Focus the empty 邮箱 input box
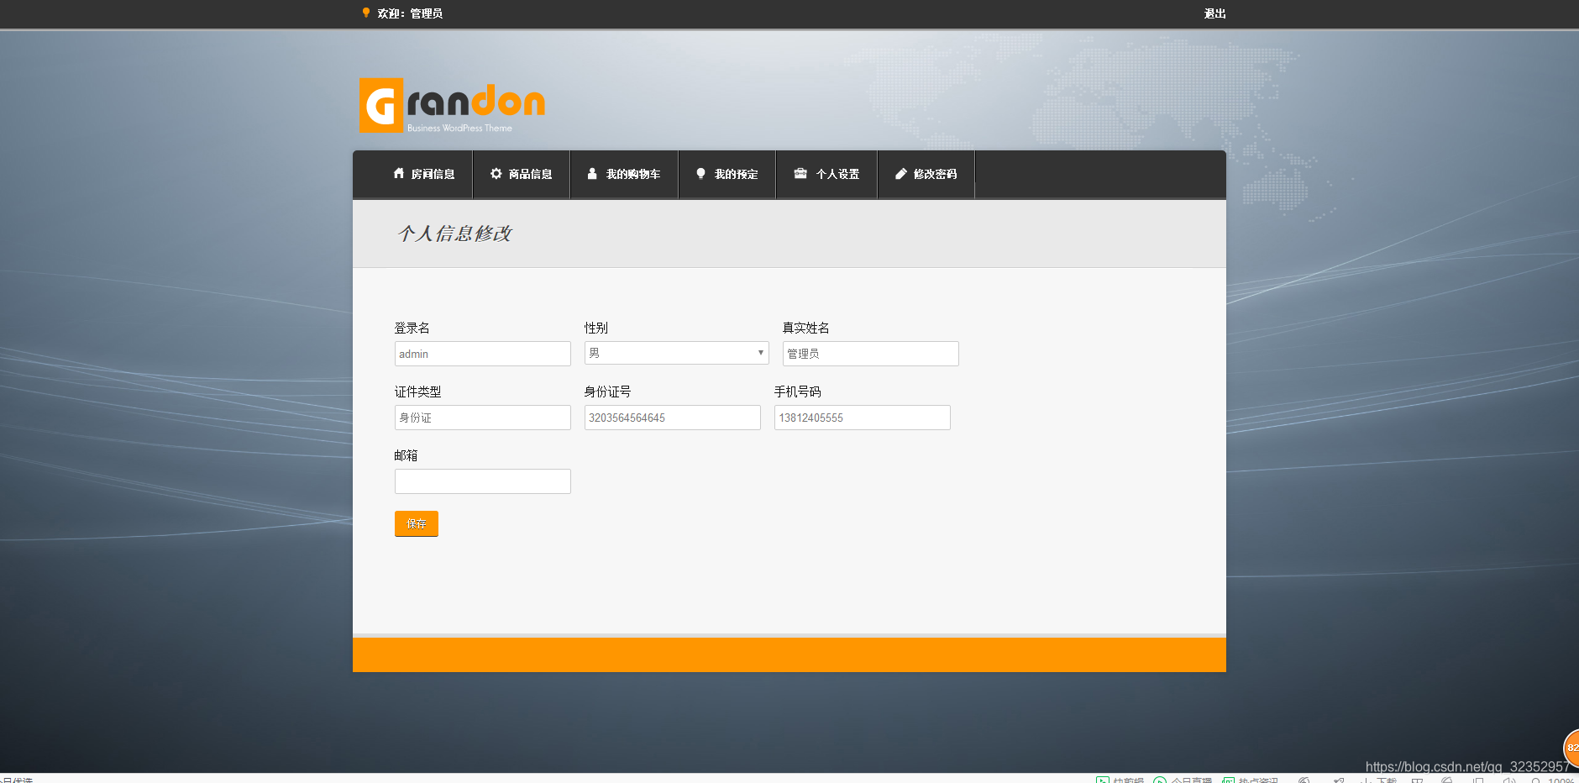1579x783 pixels. [x=483, y=481]
